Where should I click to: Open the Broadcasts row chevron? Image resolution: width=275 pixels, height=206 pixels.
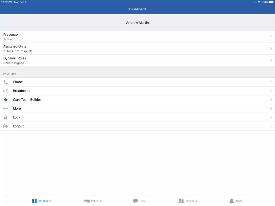[x=271, y=91]
